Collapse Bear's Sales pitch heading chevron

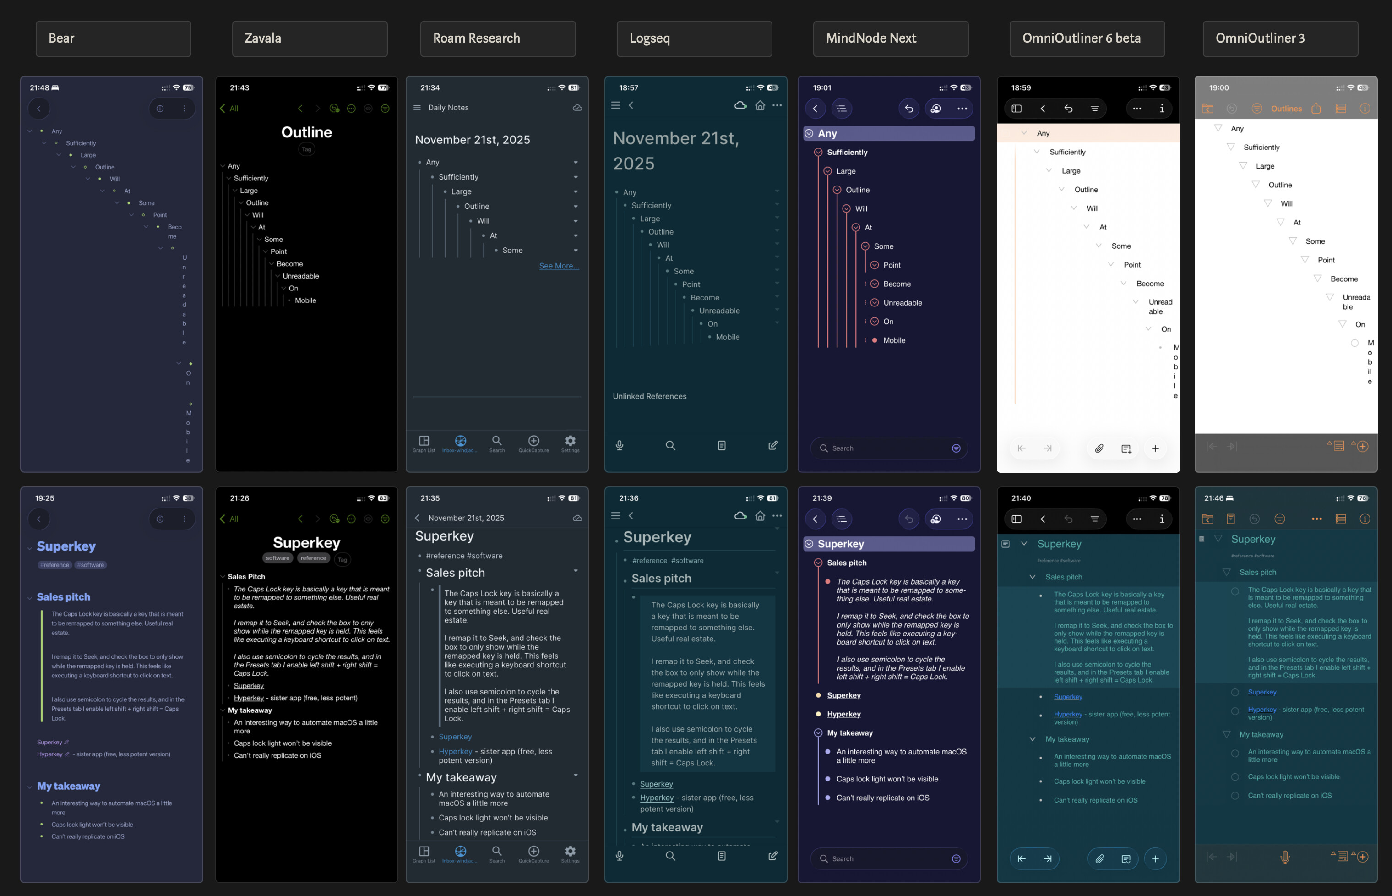[x=30, y=598]
